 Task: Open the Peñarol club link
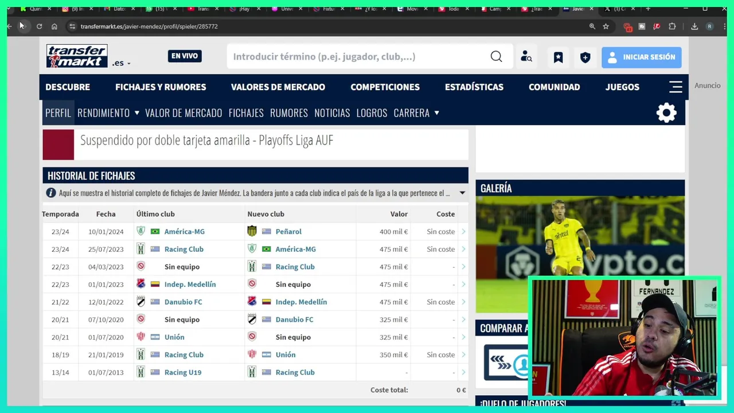[288, 232]
